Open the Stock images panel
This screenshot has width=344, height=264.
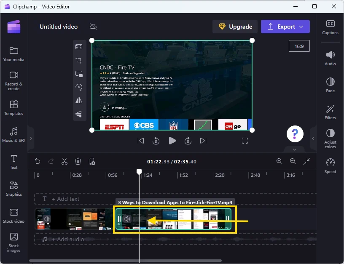click(x=13, y=242)
